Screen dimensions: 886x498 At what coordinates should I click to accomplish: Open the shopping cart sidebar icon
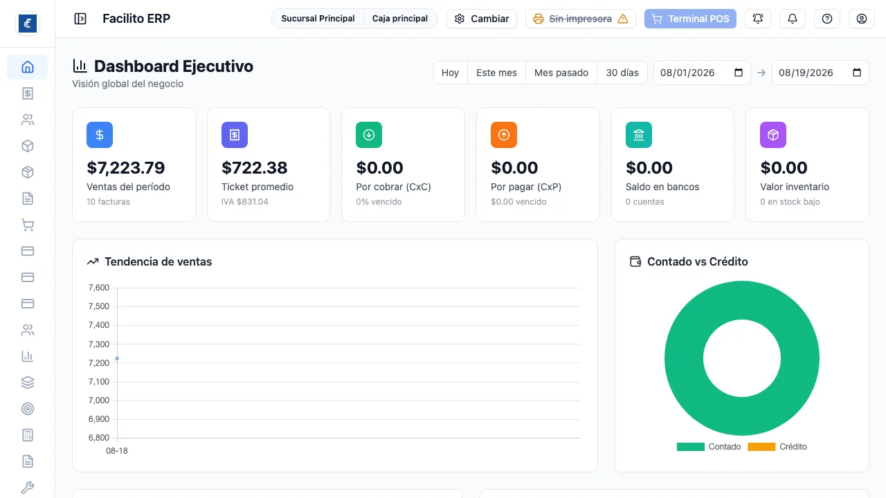click(28, 225)
